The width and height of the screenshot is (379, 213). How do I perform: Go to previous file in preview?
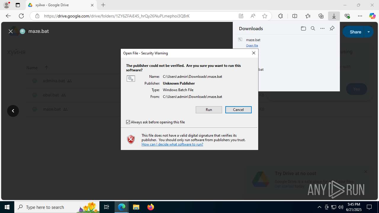(13, 111)
